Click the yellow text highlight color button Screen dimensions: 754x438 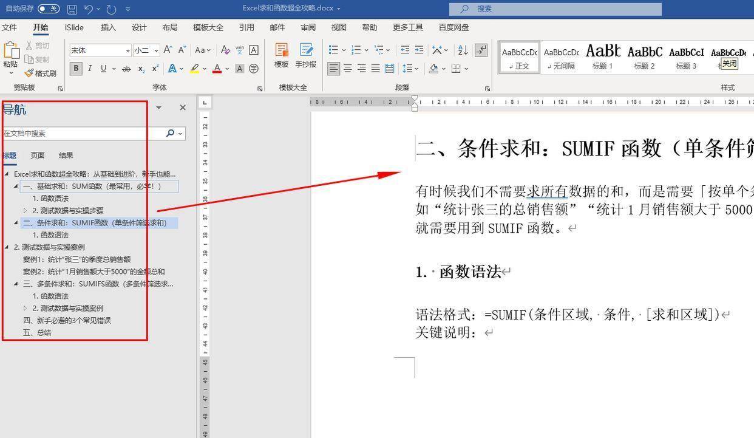pyautogui.click(x=194, y=69)
